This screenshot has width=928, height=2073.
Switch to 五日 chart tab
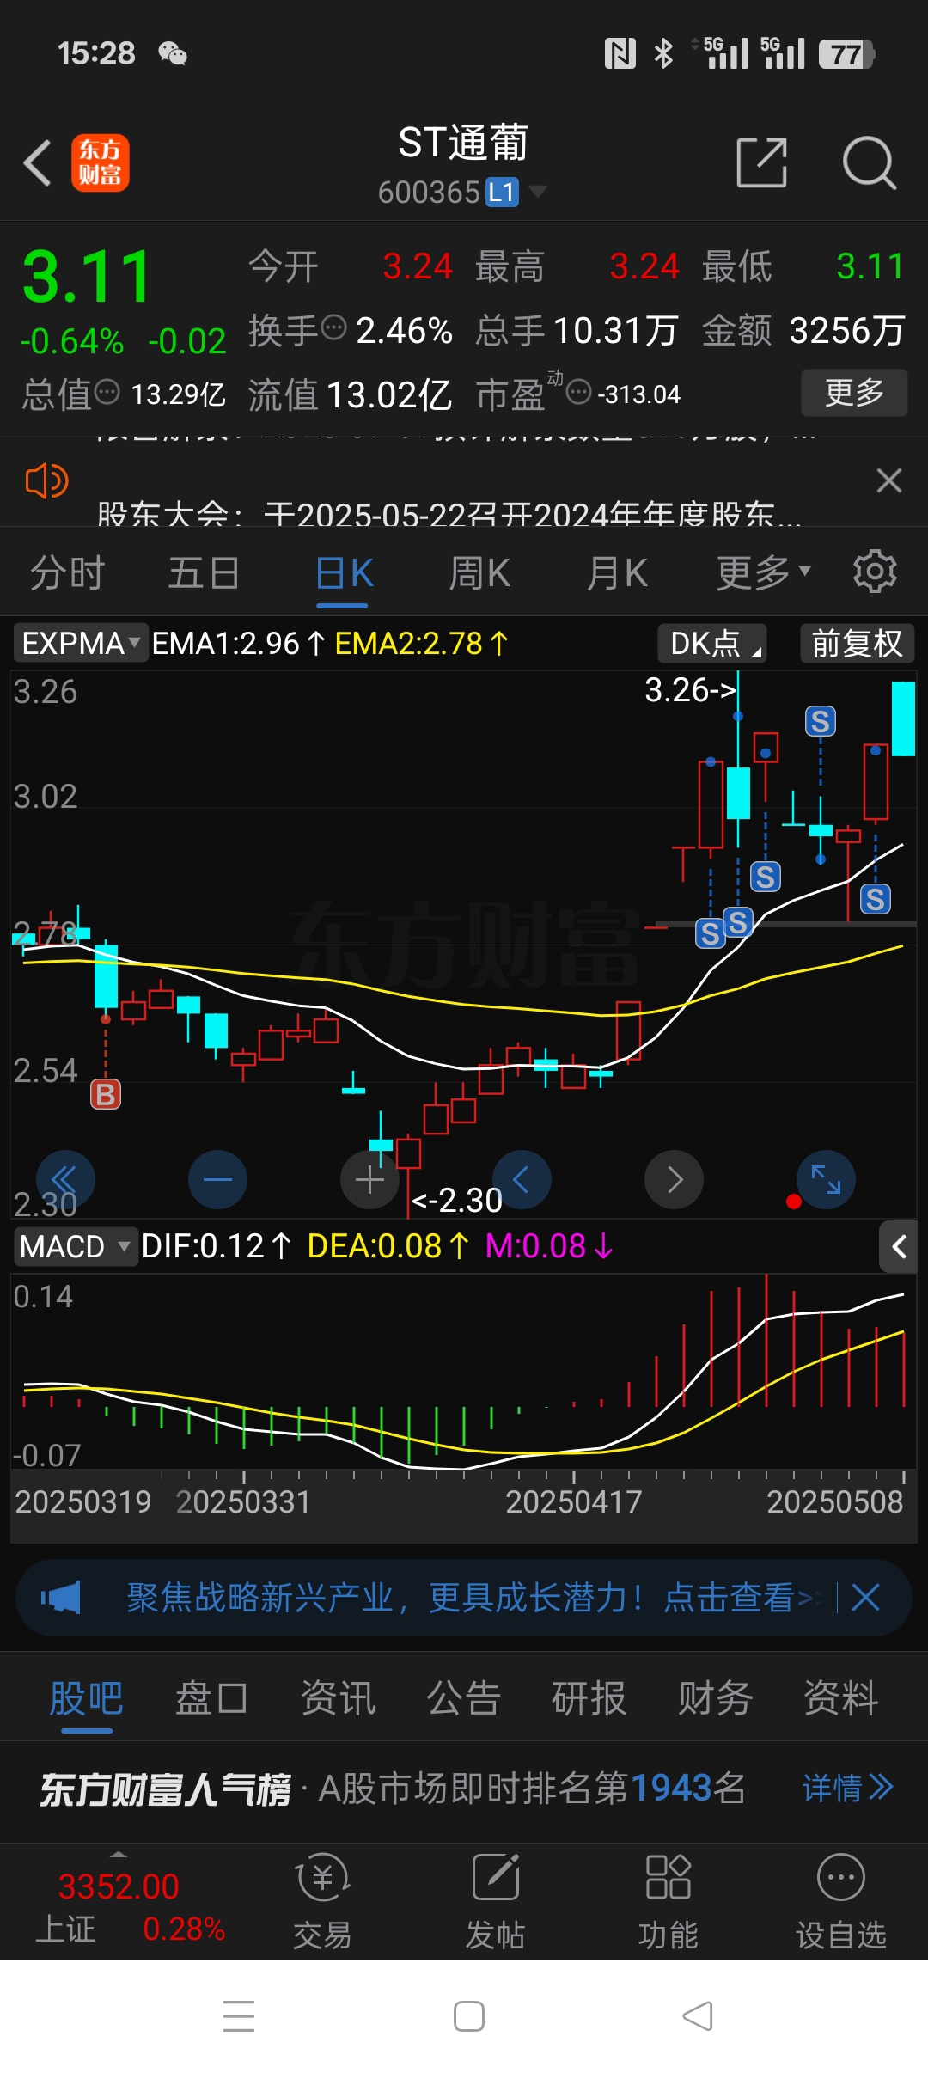coord(204,572)
